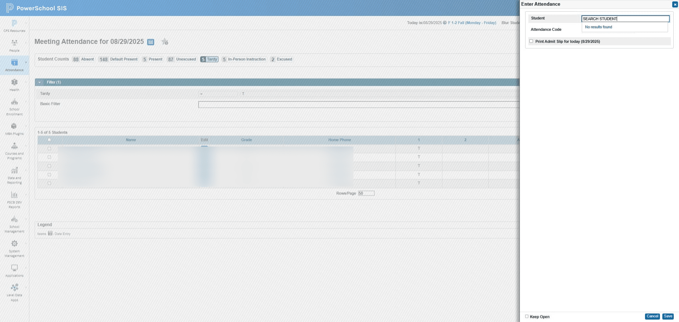Click the Student search input field

coord(625,19)
